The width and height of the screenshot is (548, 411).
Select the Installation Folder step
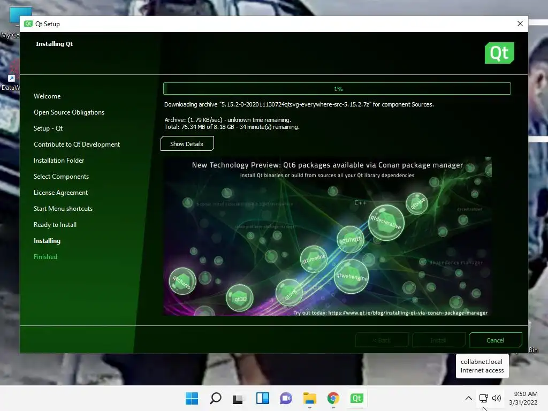point(59,161)
